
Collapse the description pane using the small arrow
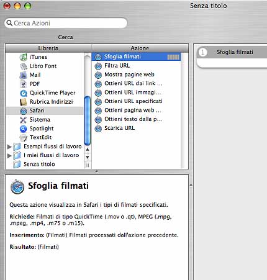[x=97, y=171]
